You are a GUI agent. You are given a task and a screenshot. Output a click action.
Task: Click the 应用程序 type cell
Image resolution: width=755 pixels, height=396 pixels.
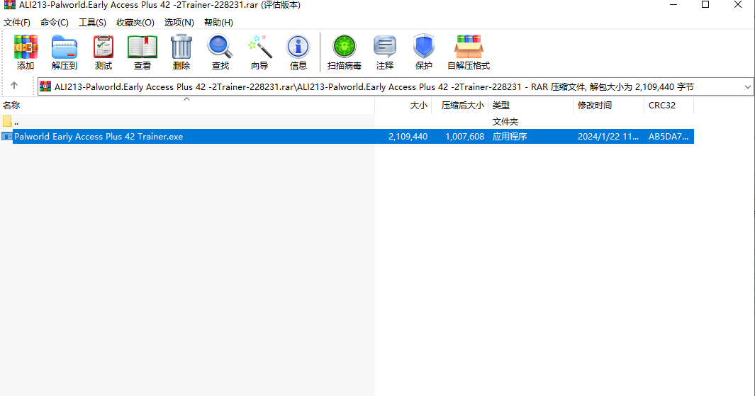tap(510, 137)
